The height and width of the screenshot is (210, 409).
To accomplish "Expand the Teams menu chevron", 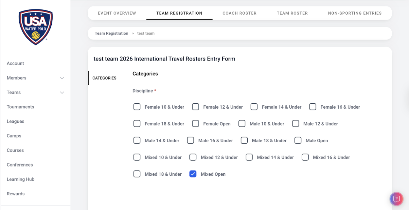I will (x=62, y=93).
